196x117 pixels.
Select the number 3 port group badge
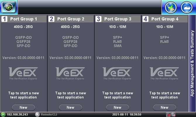98,19
